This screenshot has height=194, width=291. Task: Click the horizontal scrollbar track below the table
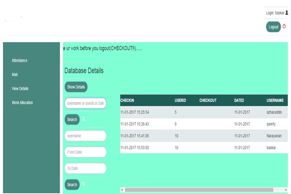(x=204, y=190)
